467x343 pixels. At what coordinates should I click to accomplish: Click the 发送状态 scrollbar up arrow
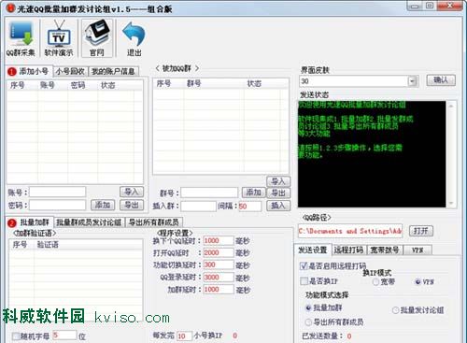pyautogui.click(x=451, y=106)
